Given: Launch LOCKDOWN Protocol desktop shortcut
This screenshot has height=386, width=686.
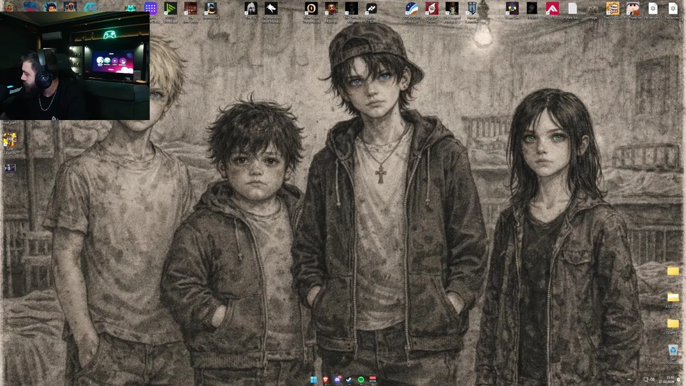Looking at the screenshot, I should [x=411, y=12].
